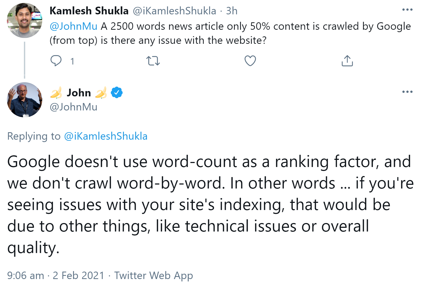This screenshot has width=423, height=287.
Task: Open Kamlesh Shukla's profile picture
Action: click(x=24, y=21)
